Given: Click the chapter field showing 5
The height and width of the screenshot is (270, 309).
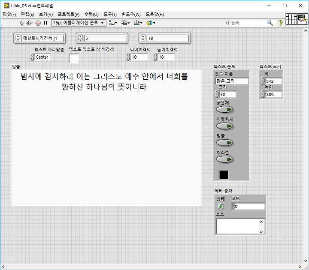Looking at the screenshot, I should (x=105, y=38).
